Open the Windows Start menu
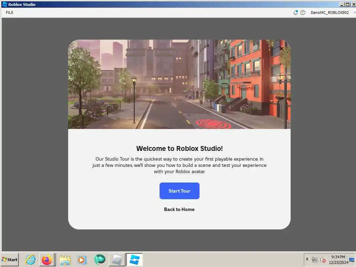The width and height of the screenshot is (356, 267). 9,259
